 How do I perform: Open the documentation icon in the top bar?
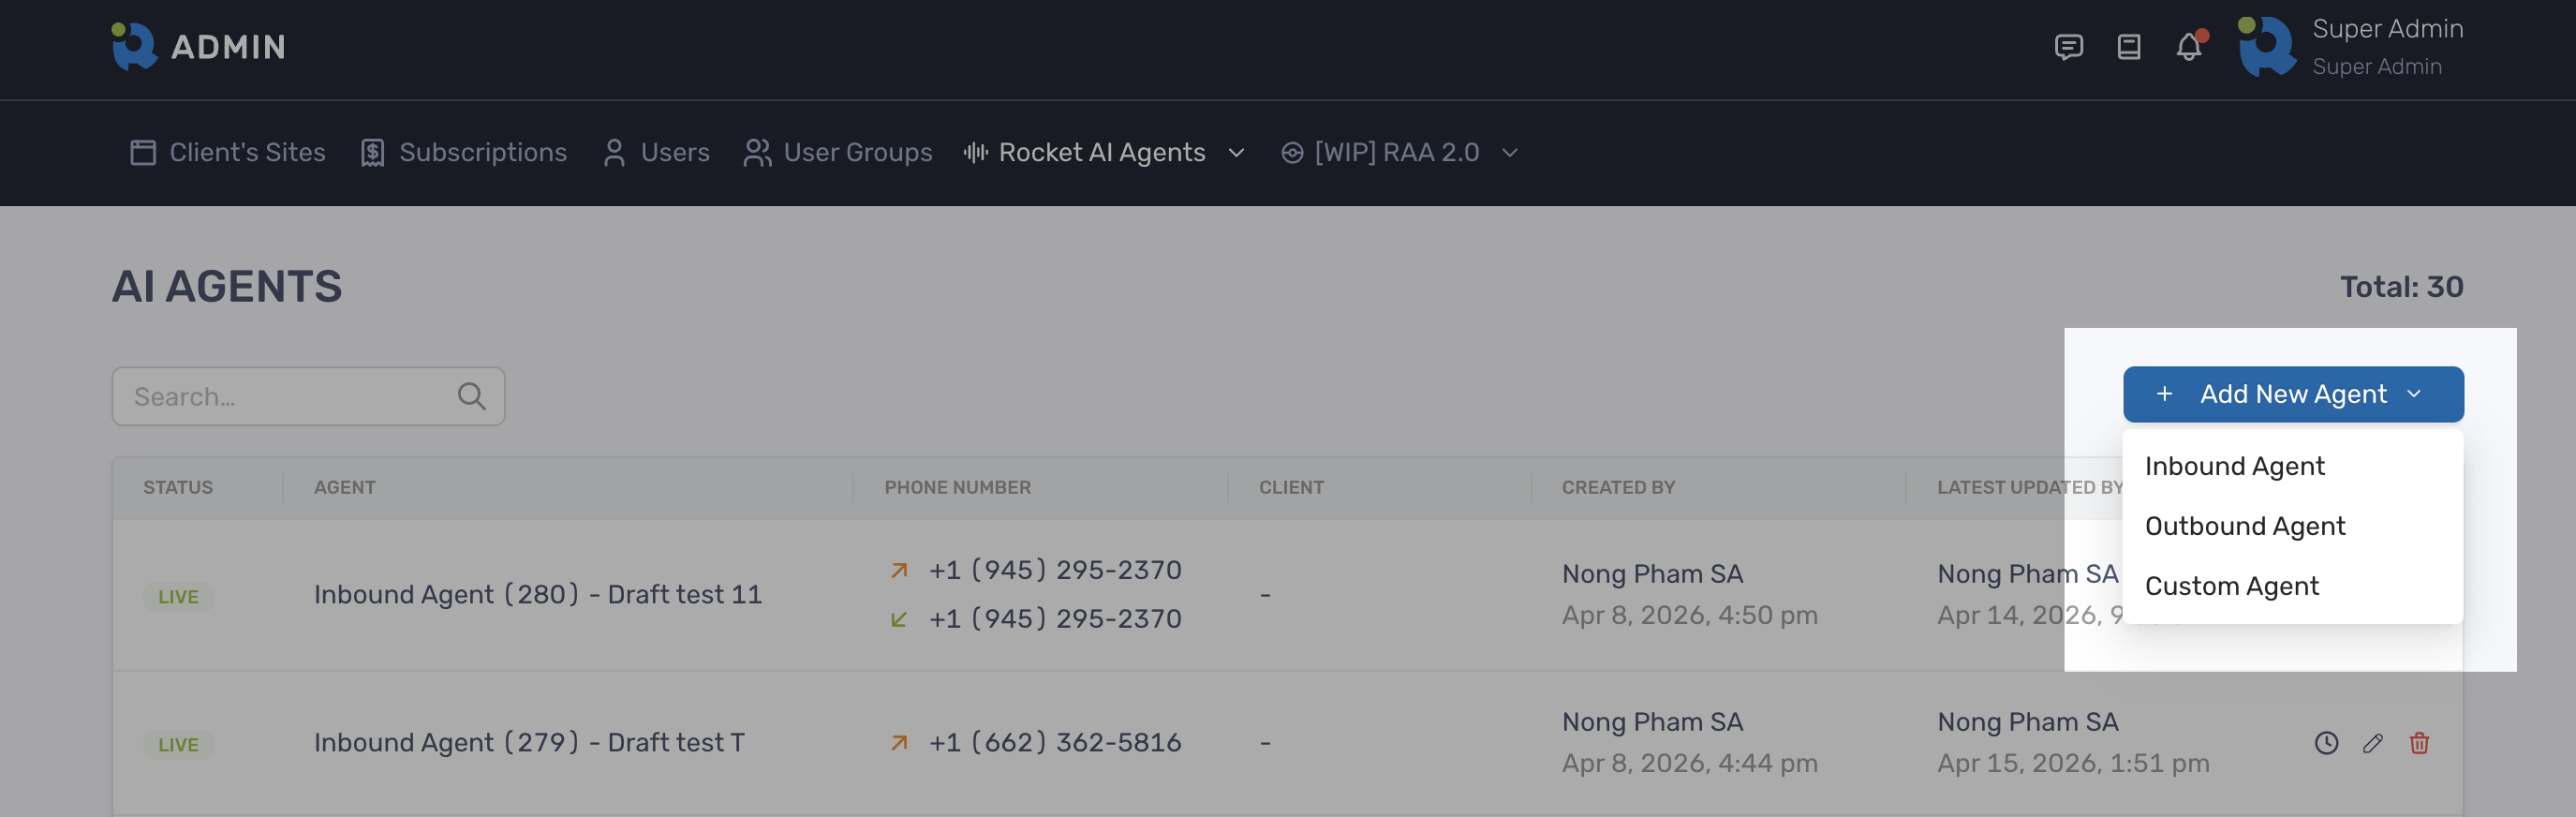coord(2129,46)
